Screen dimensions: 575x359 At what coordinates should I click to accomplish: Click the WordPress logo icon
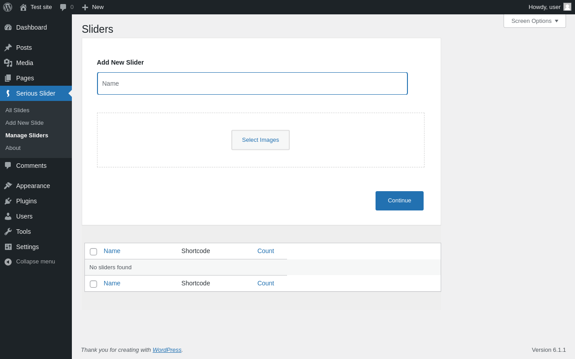[x=8, y=7]
